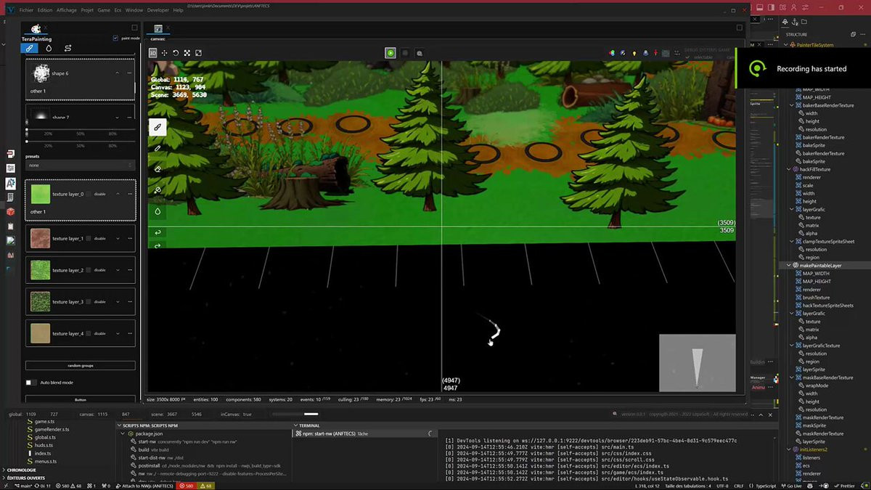Select the brush tab in TeraPainting panel
The height and width of the screenshot is (490, 871).
click(x=30, y=48)
